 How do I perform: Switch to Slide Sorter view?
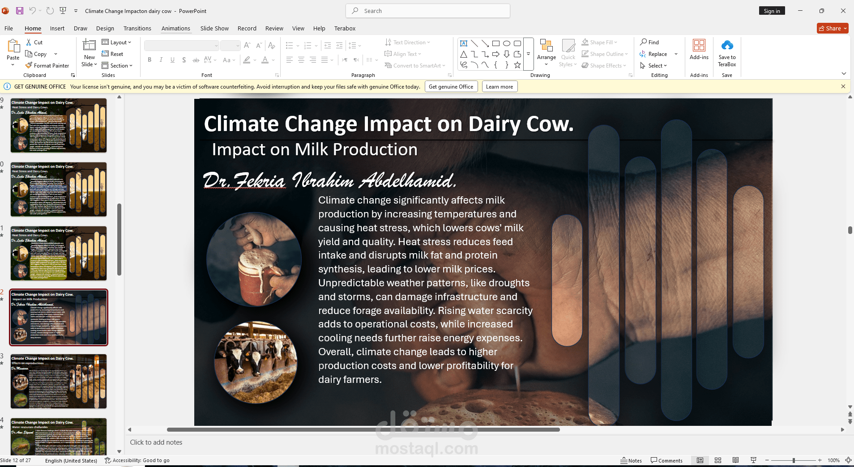pyautogui.click(x=718, y=460)
